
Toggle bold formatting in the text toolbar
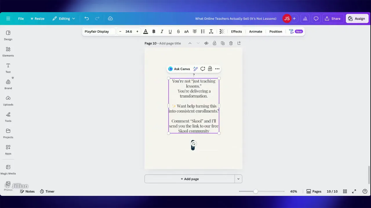tap(154, 31)
